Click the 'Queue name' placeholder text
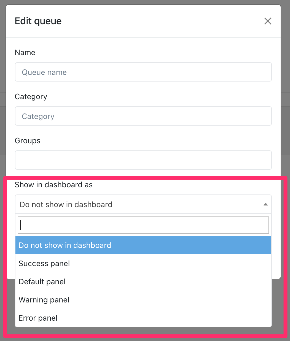 click(x=44, y=72)
